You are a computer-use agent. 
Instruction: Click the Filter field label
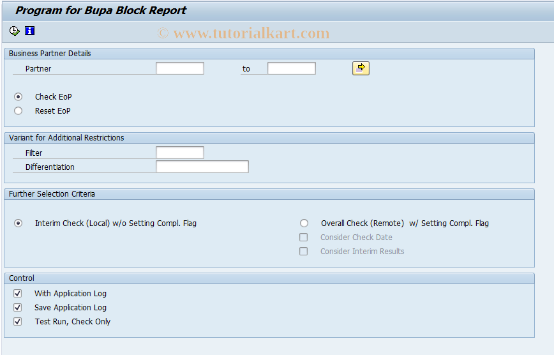point(34,153)
